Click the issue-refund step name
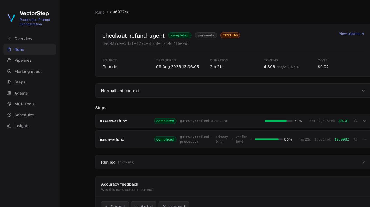370x207 pixels. (112, 139)
